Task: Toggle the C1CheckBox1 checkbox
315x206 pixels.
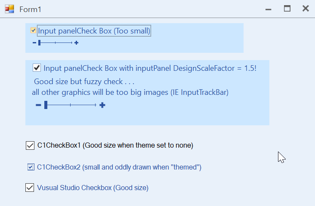Action: tap(30, 145)
